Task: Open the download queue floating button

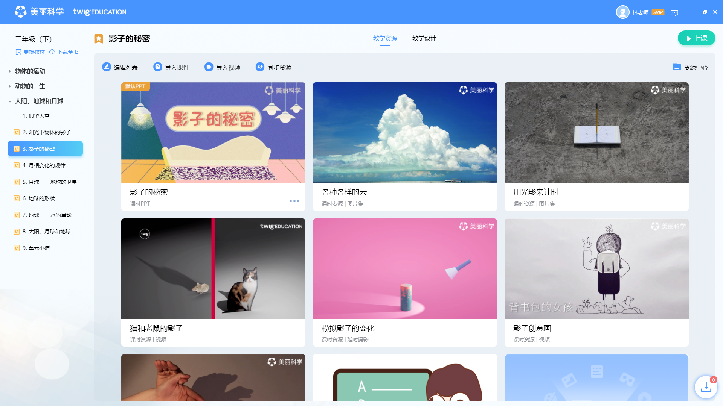Action: (706, 387)
